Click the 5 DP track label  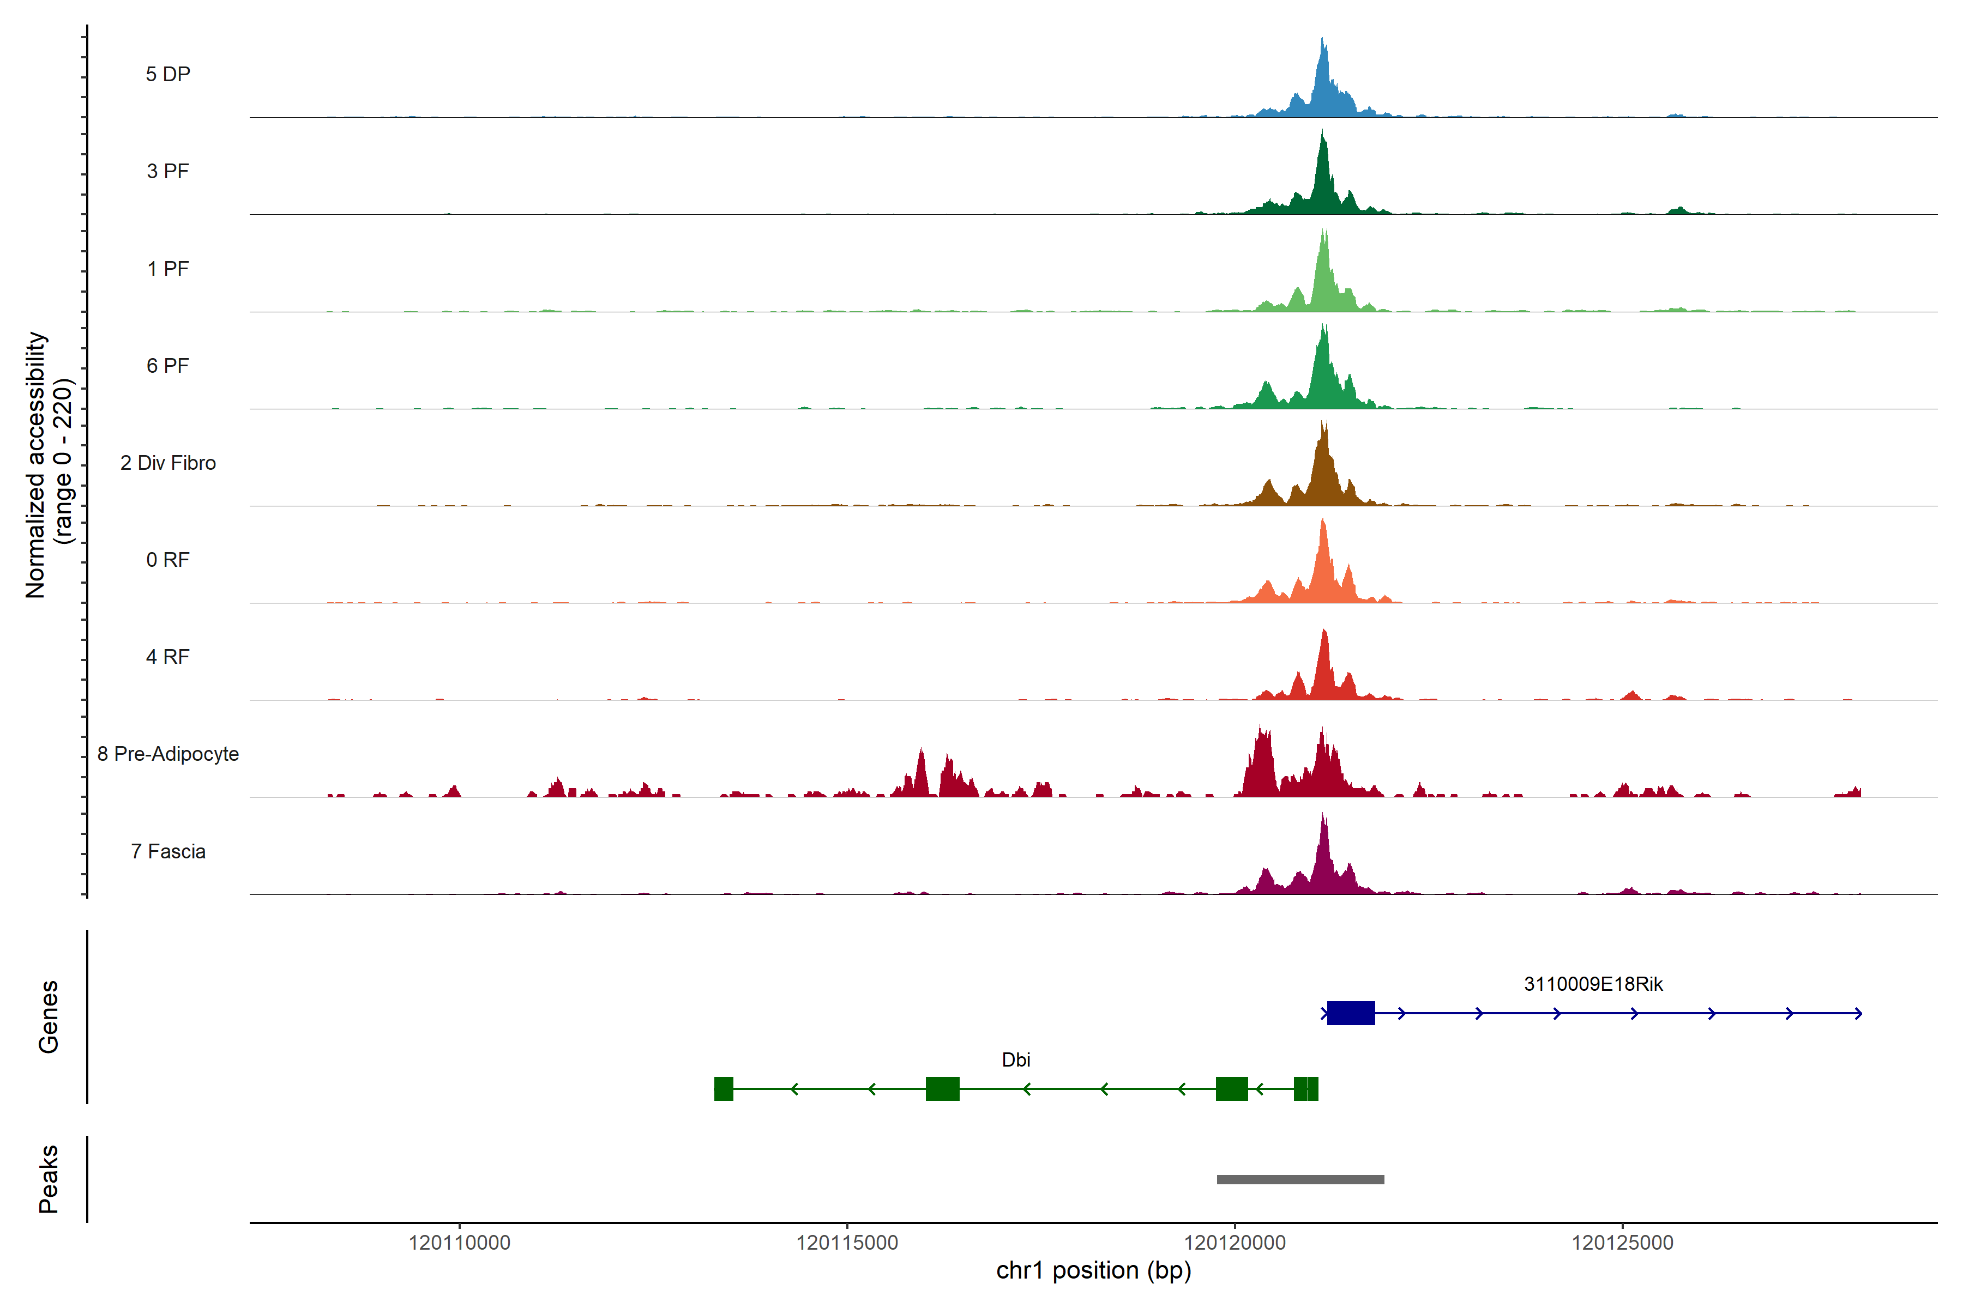[x=168, y=74]
